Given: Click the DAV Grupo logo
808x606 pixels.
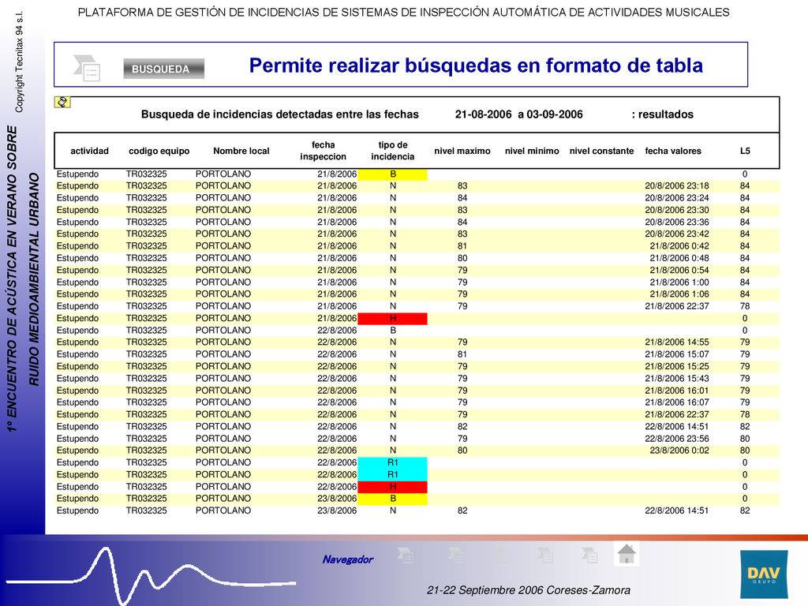Looking at the screenshot, I should pyautogui.click(x=764, y=574).
